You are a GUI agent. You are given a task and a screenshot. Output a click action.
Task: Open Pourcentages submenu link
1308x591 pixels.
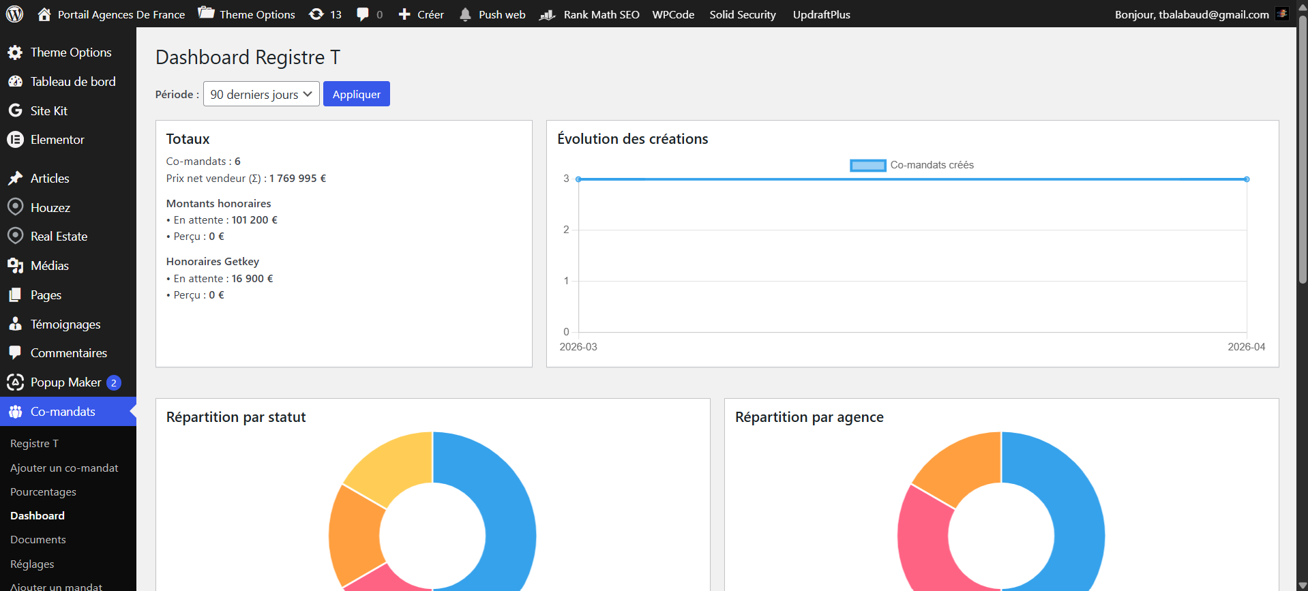point(43,492)
